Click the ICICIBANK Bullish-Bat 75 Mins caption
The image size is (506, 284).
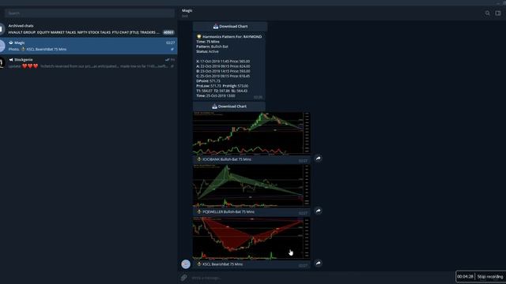point(227,159)
